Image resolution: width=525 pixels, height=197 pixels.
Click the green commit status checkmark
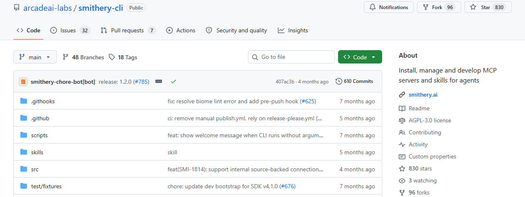174,81
